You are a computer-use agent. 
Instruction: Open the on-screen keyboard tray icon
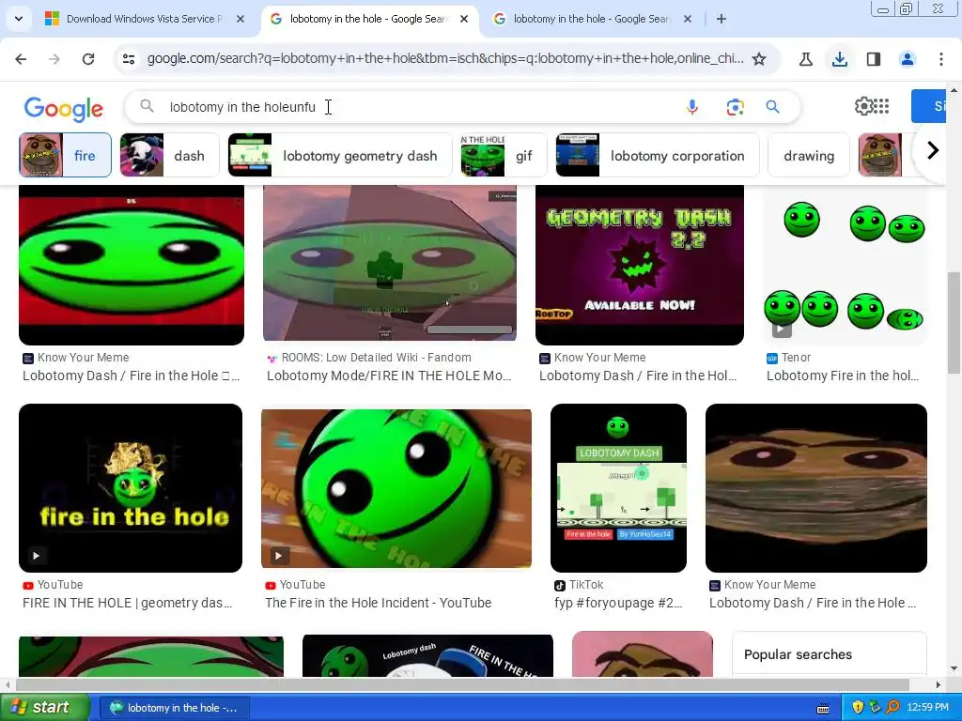tap(823, 710)
